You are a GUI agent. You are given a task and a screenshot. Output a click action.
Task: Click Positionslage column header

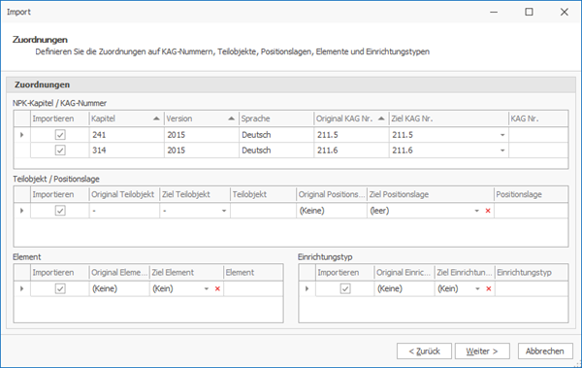(x=532, y=194)
